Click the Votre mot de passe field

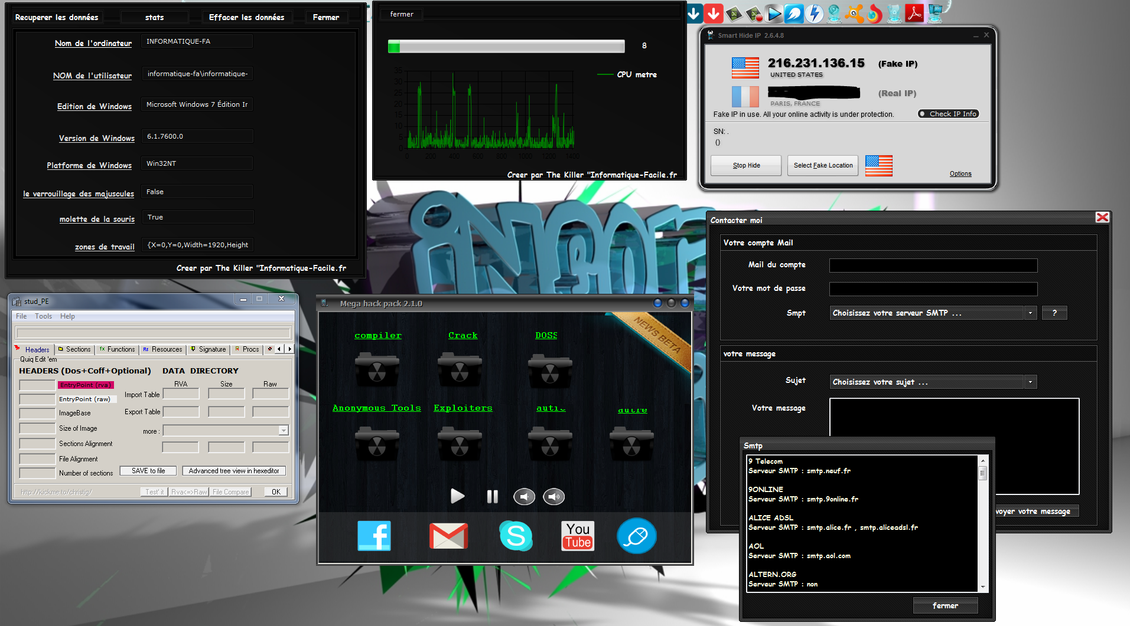point(933,289)
